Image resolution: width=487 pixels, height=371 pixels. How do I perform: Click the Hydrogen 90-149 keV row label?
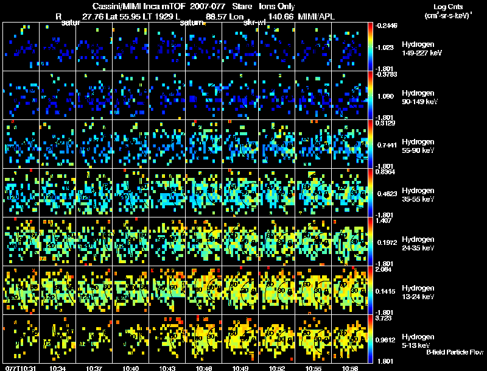419,97
